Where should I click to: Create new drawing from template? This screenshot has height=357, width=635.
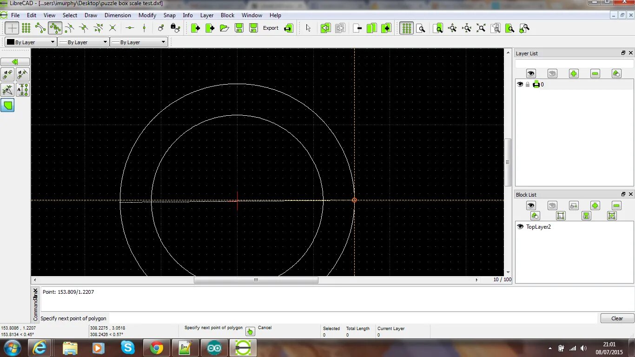(210, 28)
